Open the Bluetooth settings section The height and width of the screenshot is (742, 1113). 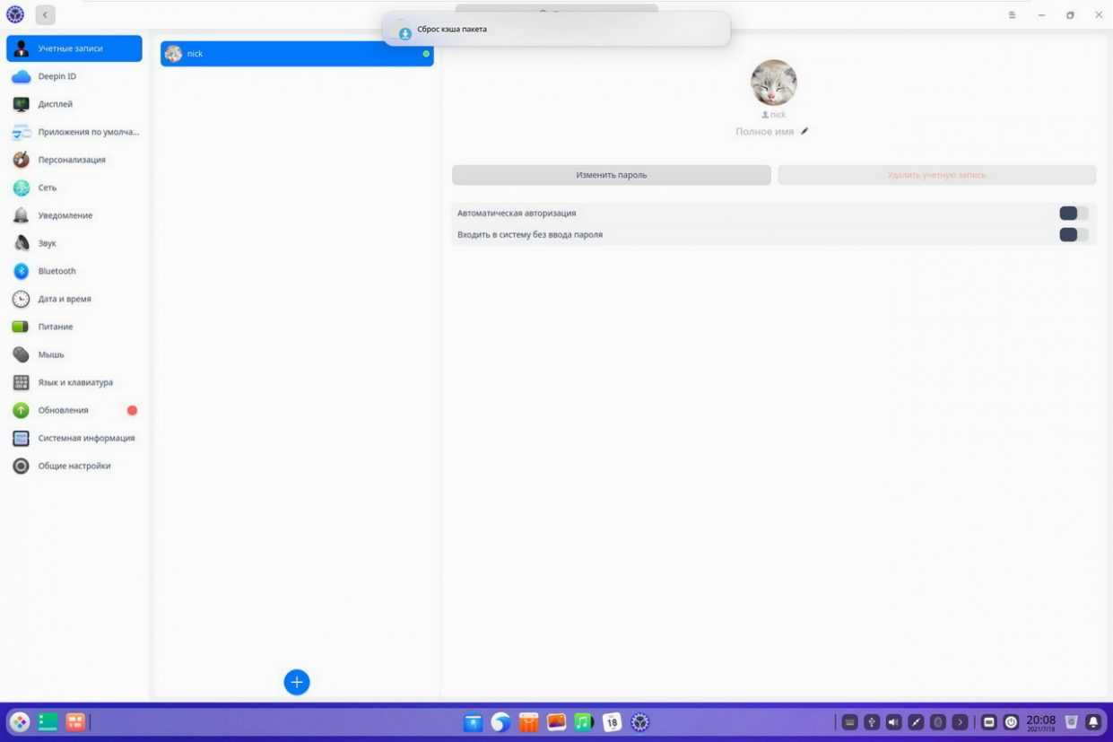[74, 271]
